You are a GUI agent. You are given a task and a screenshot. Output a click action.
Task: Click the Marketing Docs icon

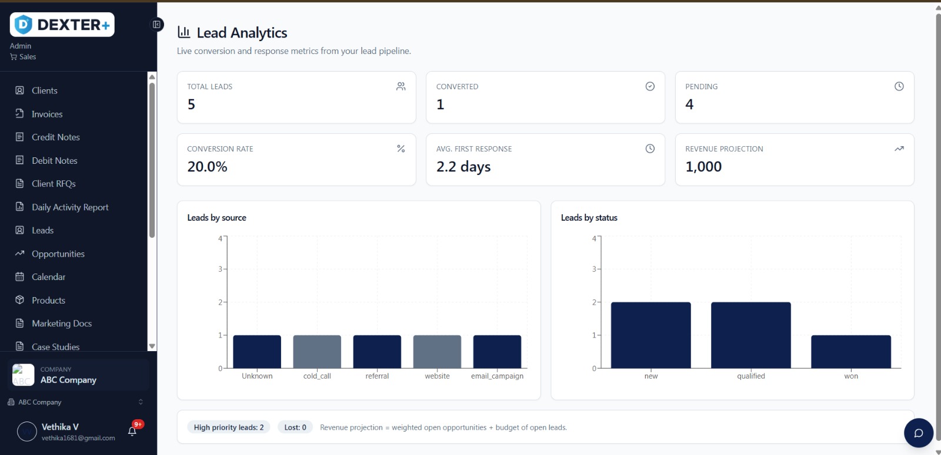19,323
